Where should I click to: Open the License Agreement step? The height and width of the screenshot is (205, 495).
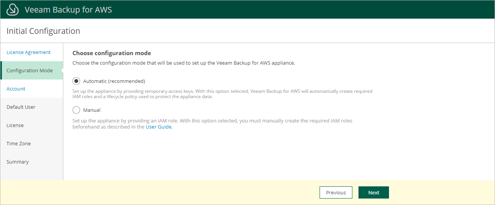click(x=29, y=52)
